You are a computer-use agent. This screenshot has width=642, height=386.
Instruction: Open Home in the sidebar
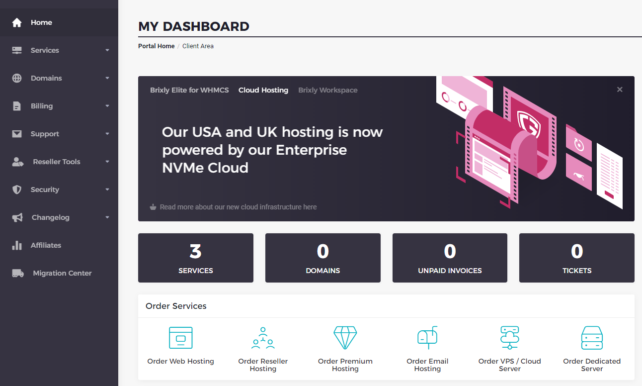59,22
